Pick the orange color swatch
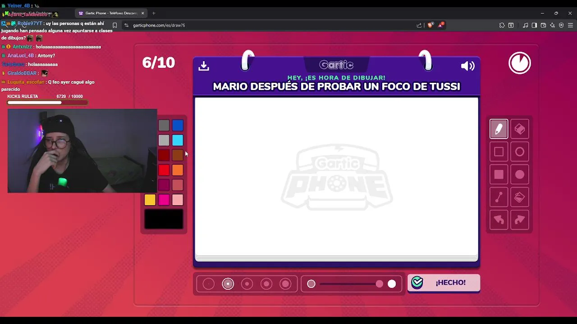Image resolution: width=577 pixels, height=324 pixels. pyautogui.click(x=178, y=170)
